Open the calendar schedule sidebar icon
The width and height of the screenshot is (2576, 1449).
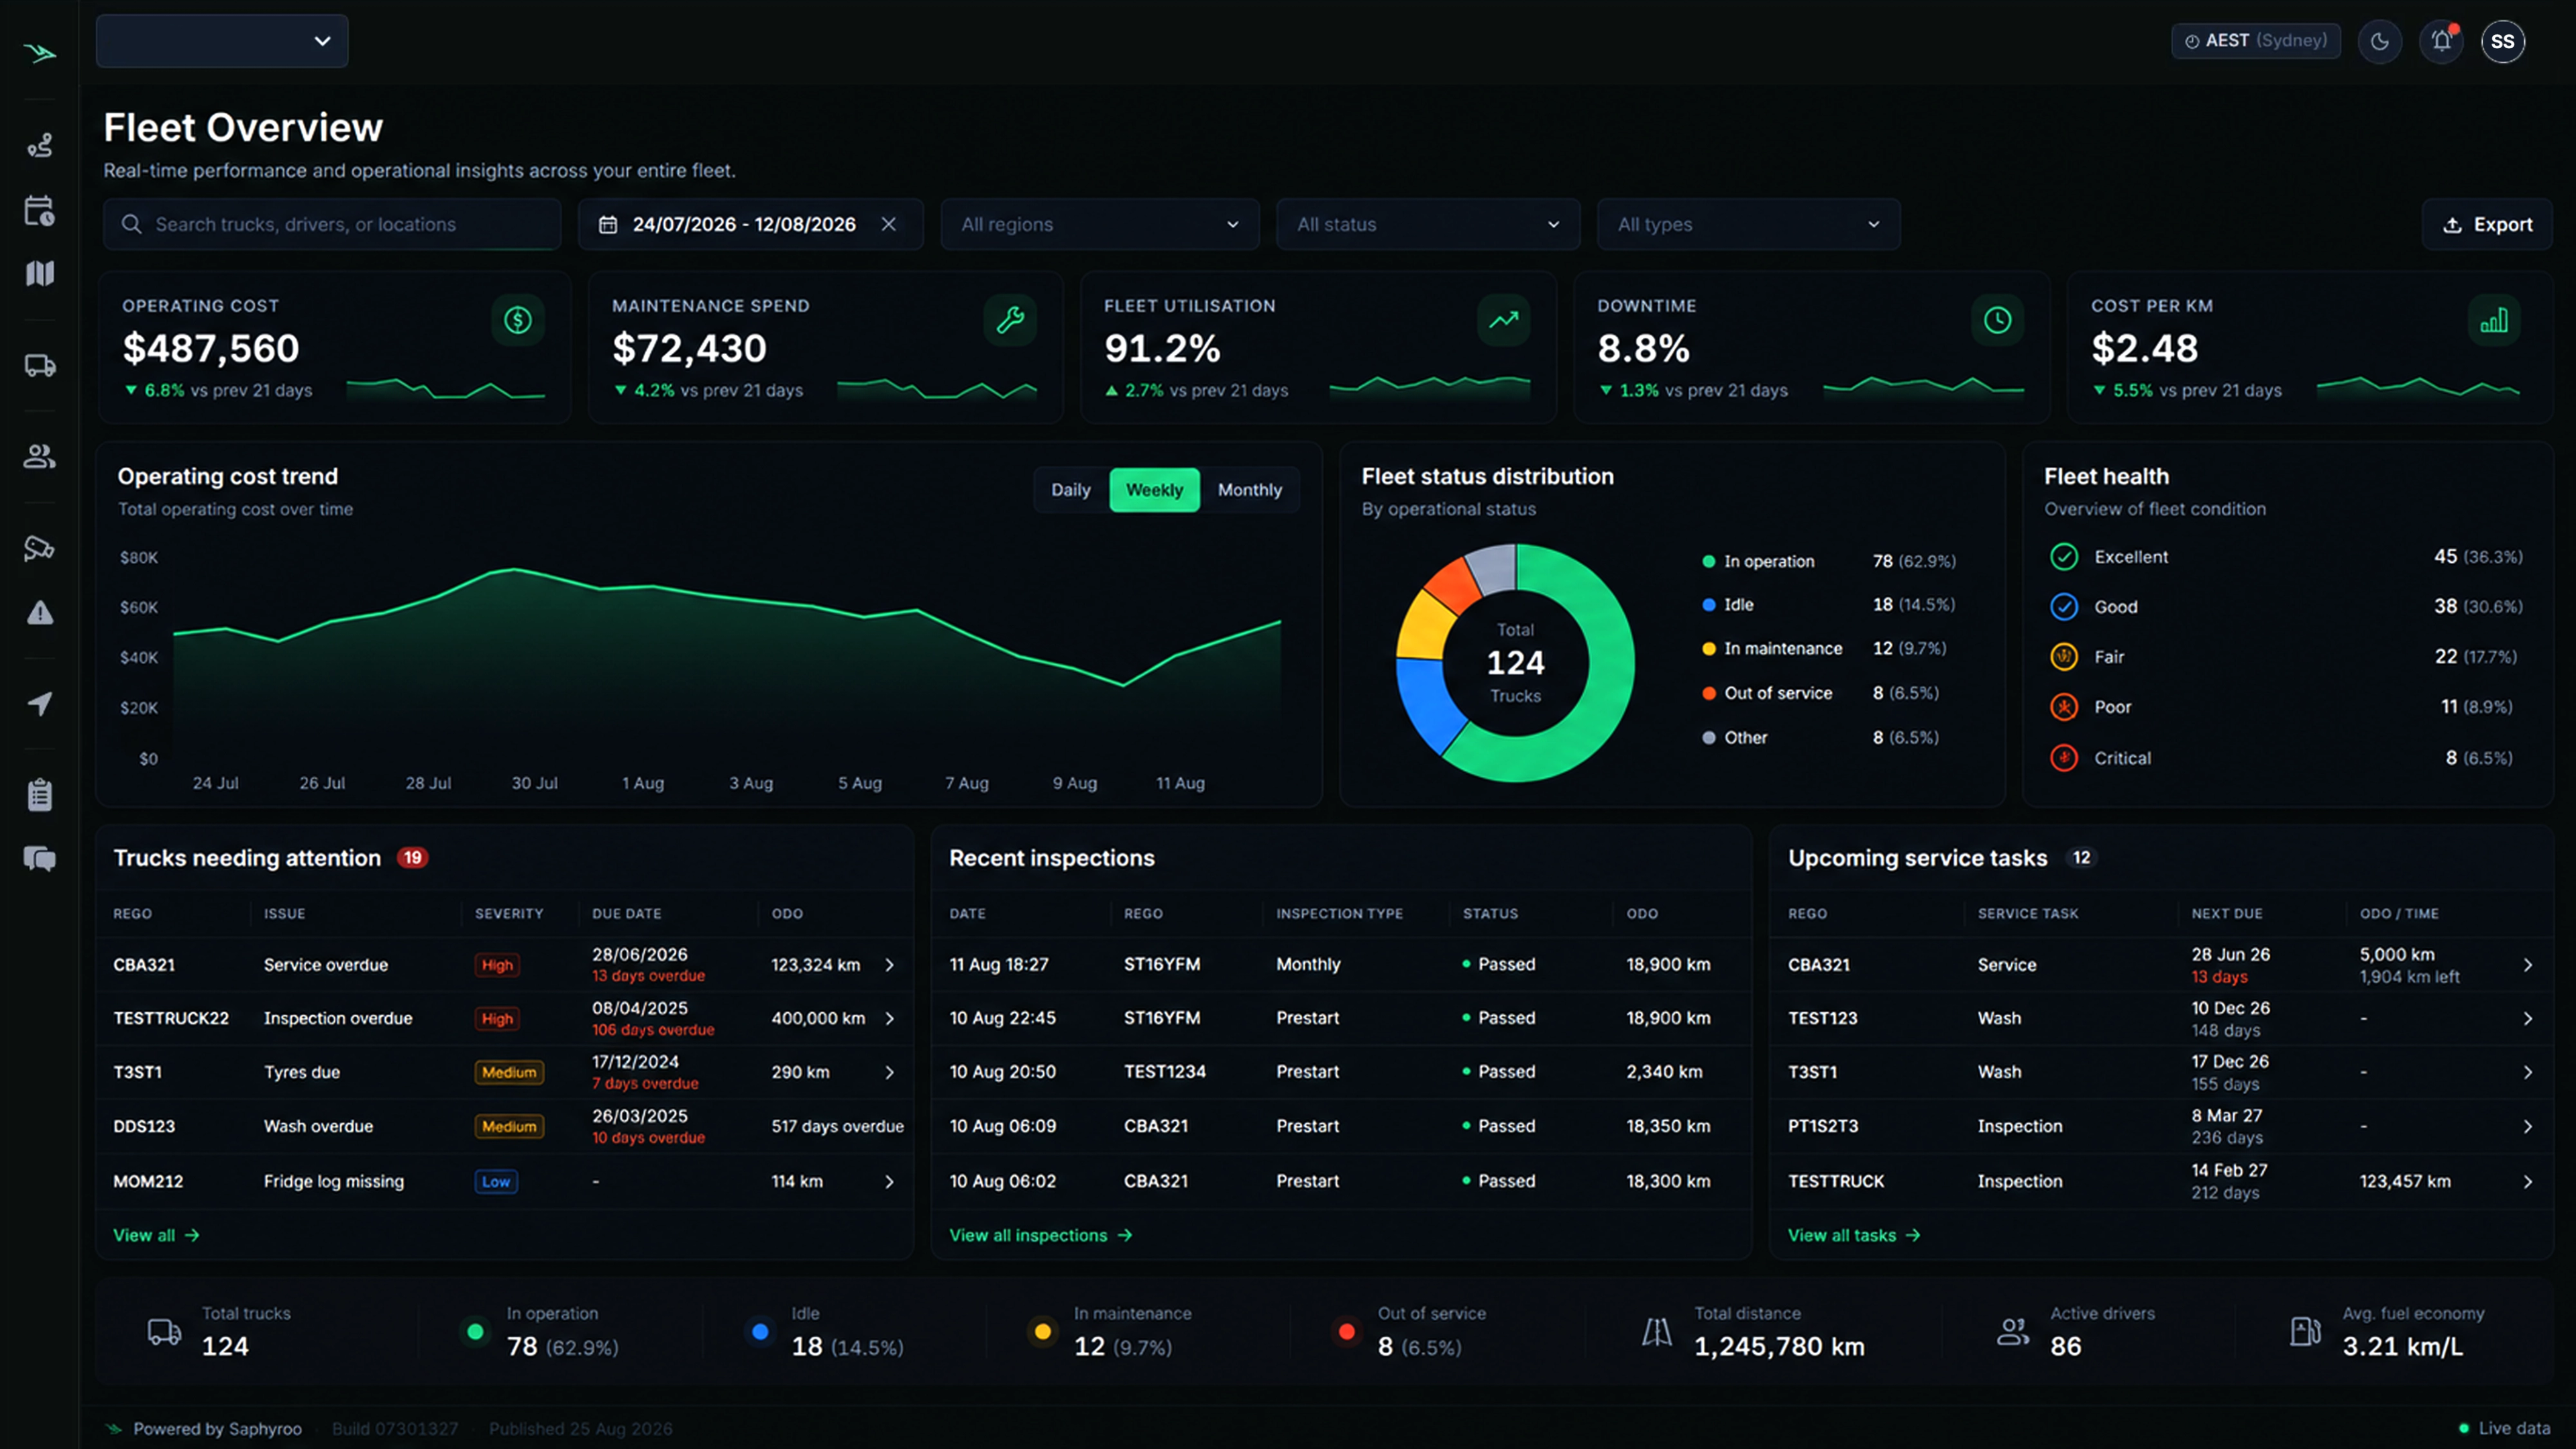[40, 210]
